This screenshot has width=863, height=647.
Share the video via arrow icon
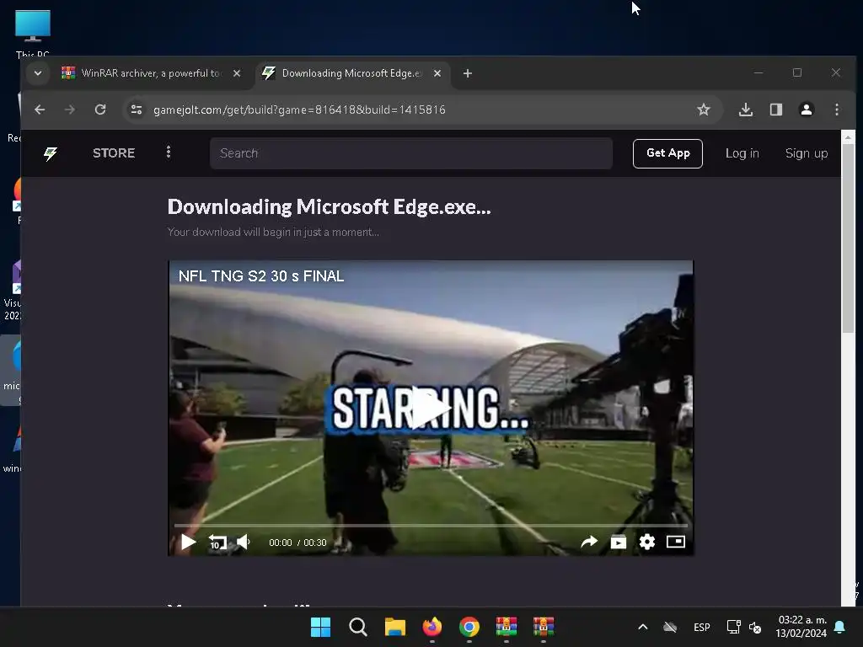(589, 542)
